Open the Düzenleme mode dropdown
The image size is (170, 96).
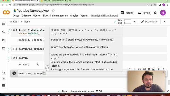(149, 22)
